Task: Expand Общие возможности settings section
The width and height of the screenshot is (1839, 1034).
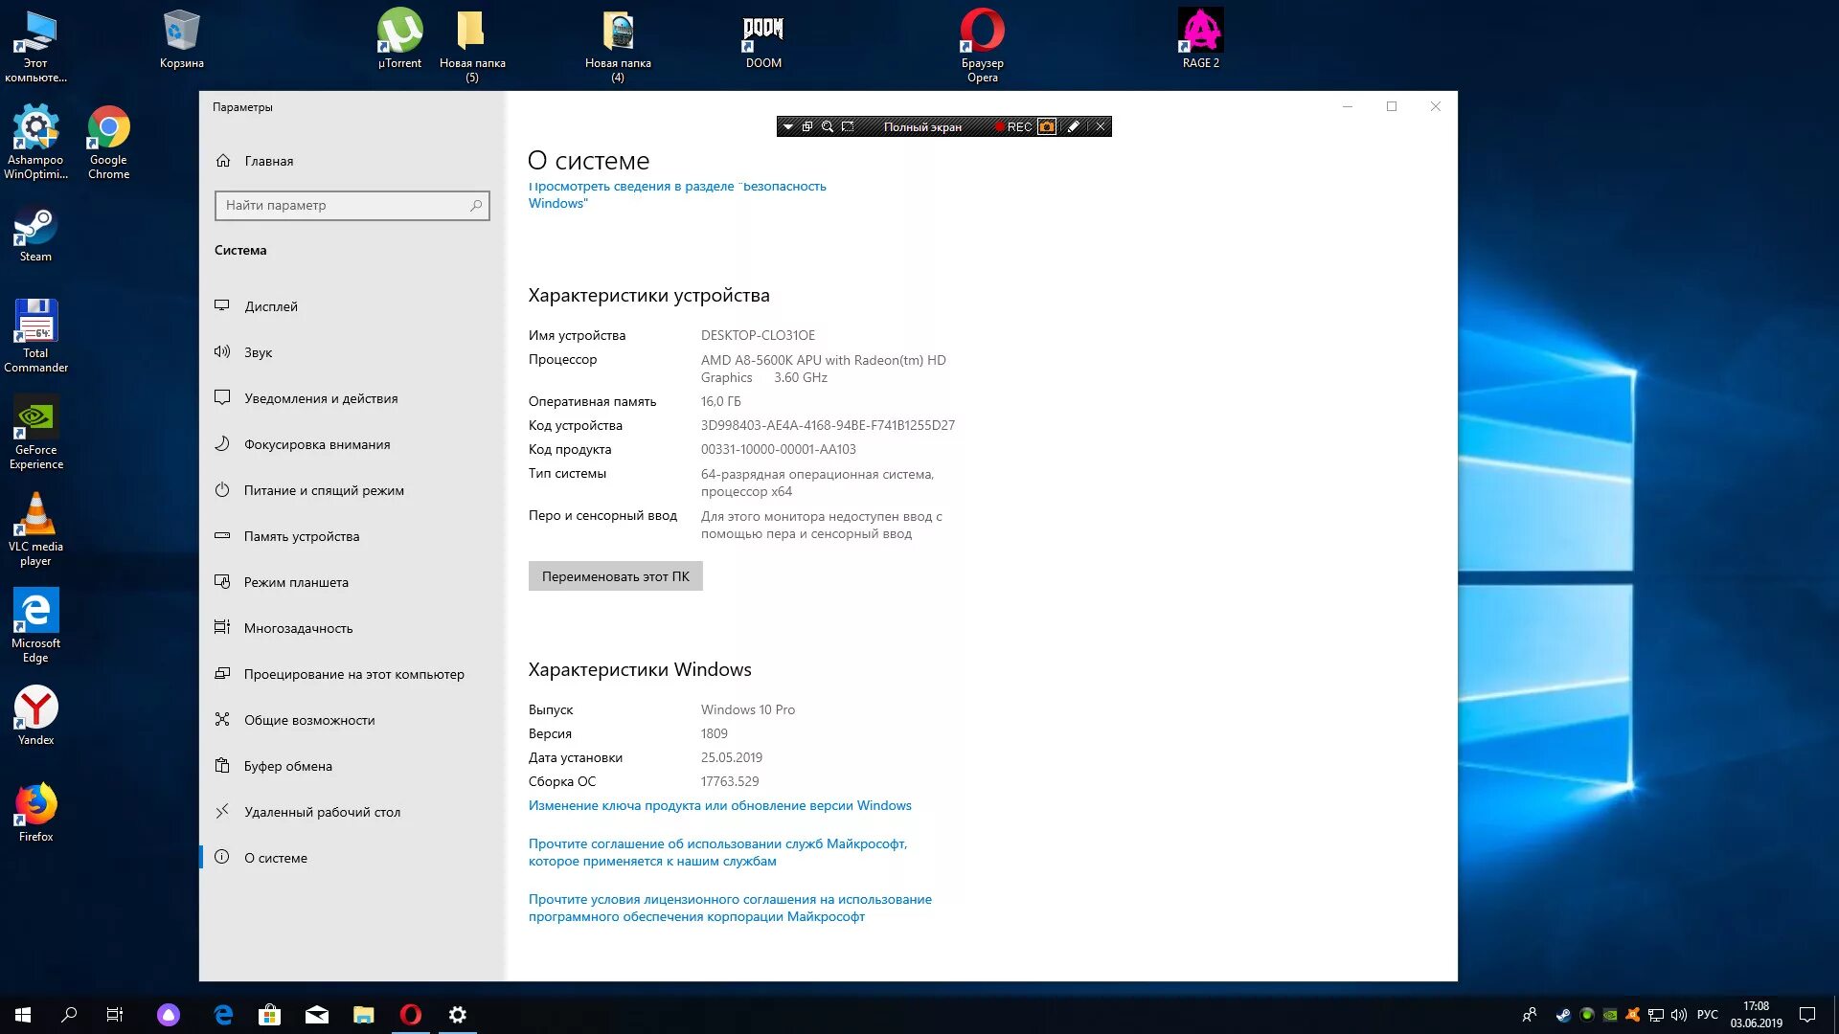Action: click(309, 720)
